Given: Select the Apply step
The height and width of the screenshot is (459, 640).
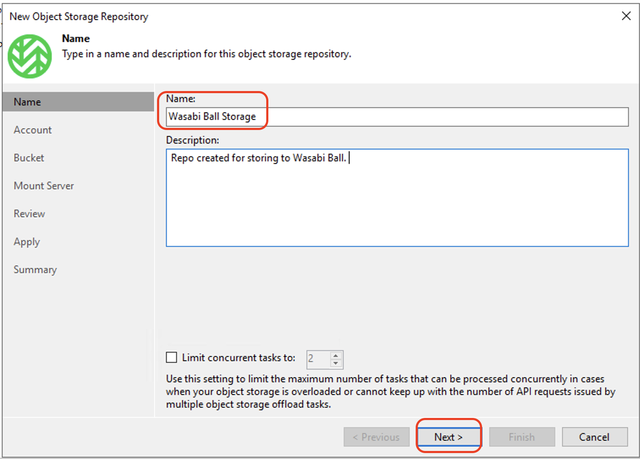Looking at the screenshot, I should click(x=27, y=242).
